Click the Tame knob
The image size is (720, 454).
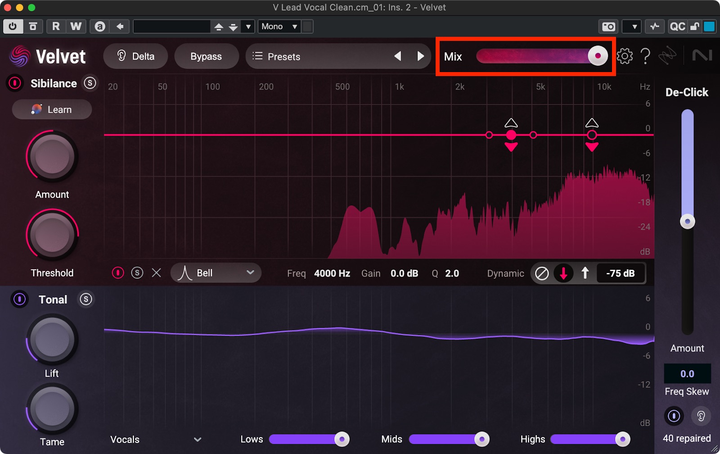[52, 409]
